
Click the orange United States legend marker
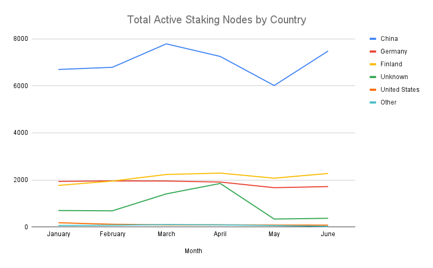pyautogui.click(x=373, y=90)
